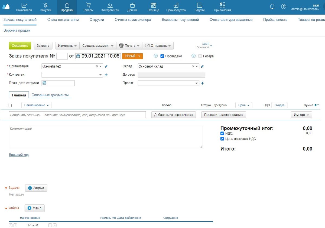Switch to Связанные документы tab
Screen dimensions: 325x228
[50, 95]
